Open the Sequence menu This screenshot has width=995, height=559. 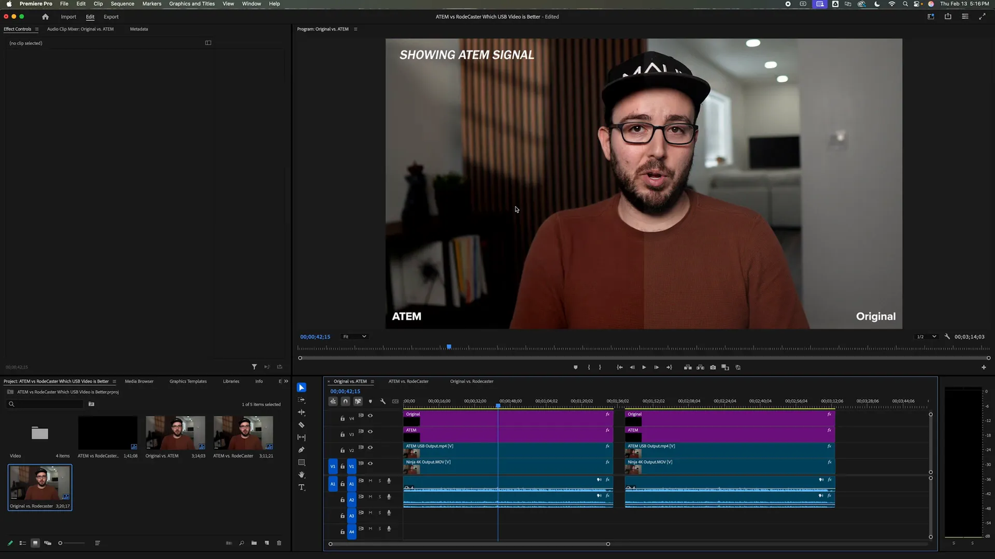click(x=123, y=4)
